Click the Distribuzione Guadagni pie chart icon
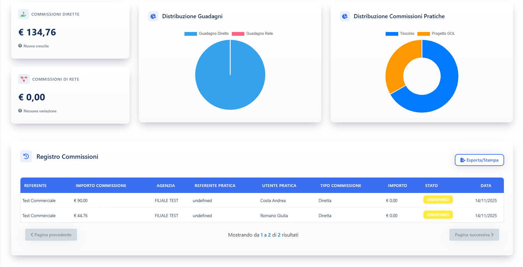Image resolution: width=523 pixels, height=267 pixels. tap(153, 16)
